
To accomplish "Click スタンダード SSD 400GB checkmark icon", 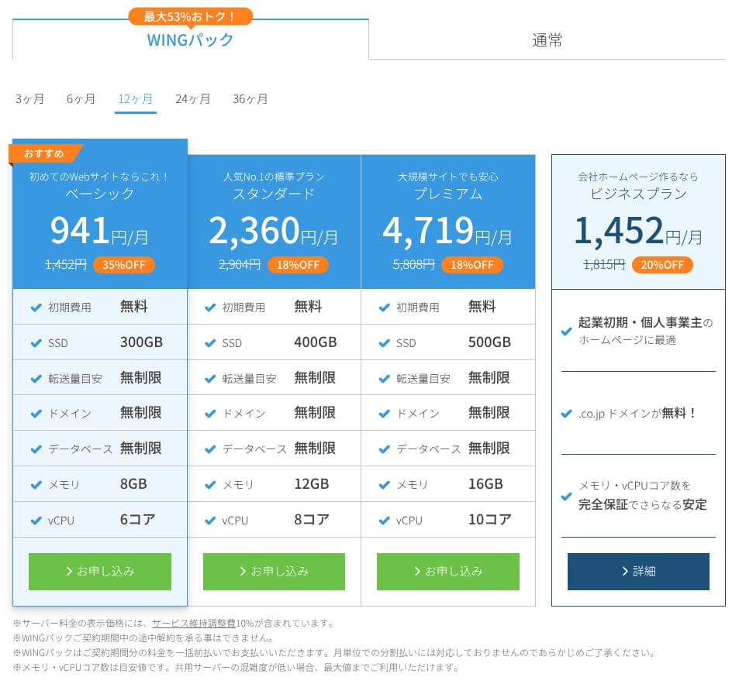I will [210, 343].
